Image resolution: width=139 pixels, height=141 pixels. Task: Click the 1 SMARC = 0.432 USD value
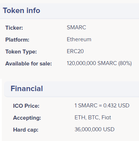pos(102,106)
